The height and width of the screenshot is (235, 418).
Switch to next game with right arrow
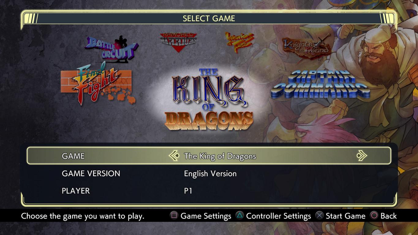click(x=362, y=156)
